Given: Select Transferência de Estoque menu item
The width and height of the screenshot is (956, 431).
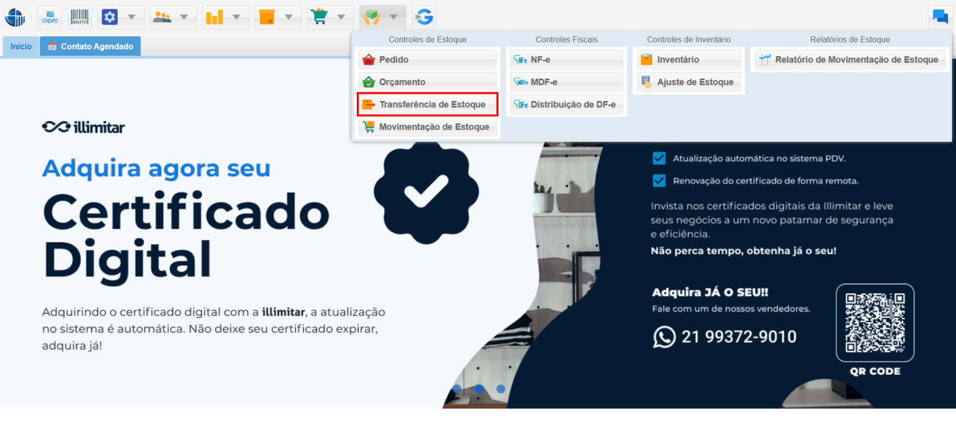Looking at the screenshot, I should tap(427, 104).
